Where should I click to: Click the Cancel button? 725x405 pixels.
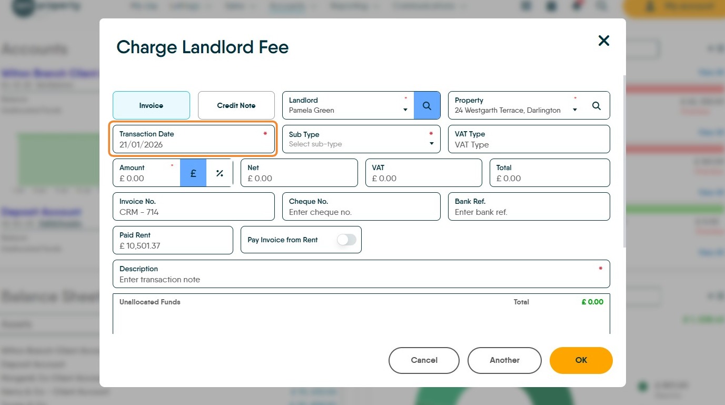pos(424,360)
